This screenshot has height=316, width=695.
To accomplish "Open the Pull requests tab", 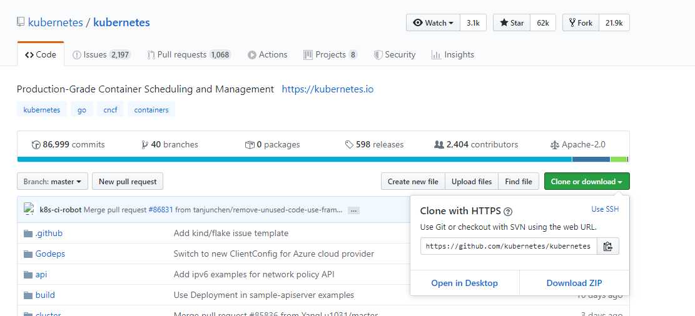I will pos(189,54).
